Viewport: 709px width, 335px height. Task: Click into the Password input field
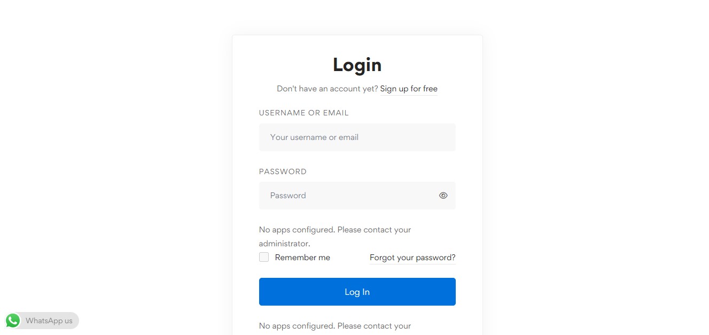[x=347, y=196]
